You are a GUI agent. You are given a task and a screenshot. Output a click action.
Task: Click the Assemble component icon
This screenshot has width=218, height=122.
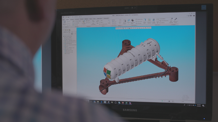pyautogui.click(x=84, y=22)
